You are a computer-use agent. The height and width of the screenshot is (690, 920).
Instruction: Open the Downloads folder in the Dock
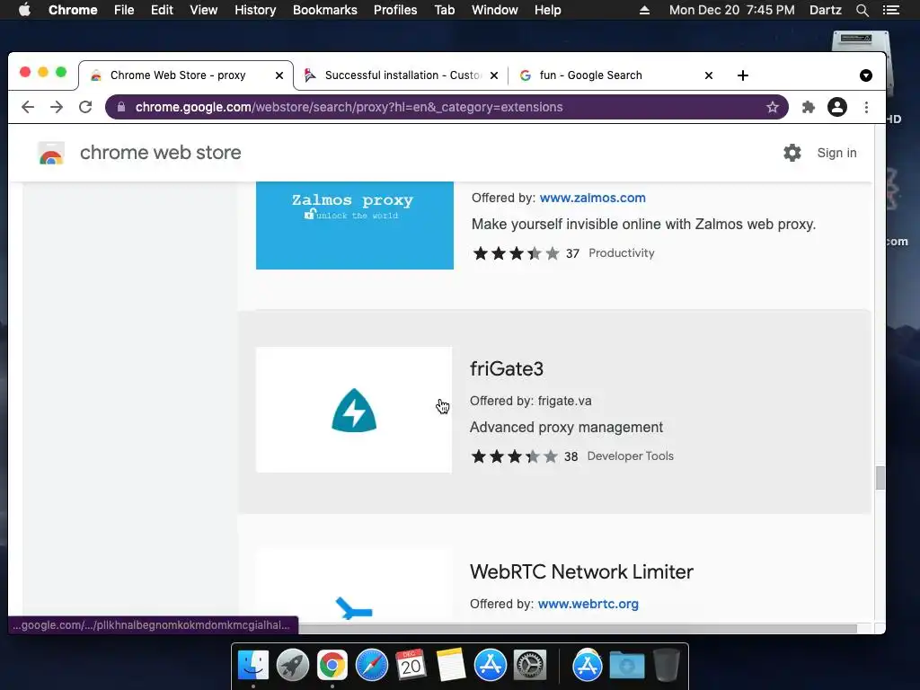(x=626, y=666)
